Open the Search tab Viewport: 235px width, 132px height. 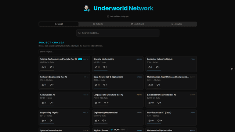(x=59, y=24)
